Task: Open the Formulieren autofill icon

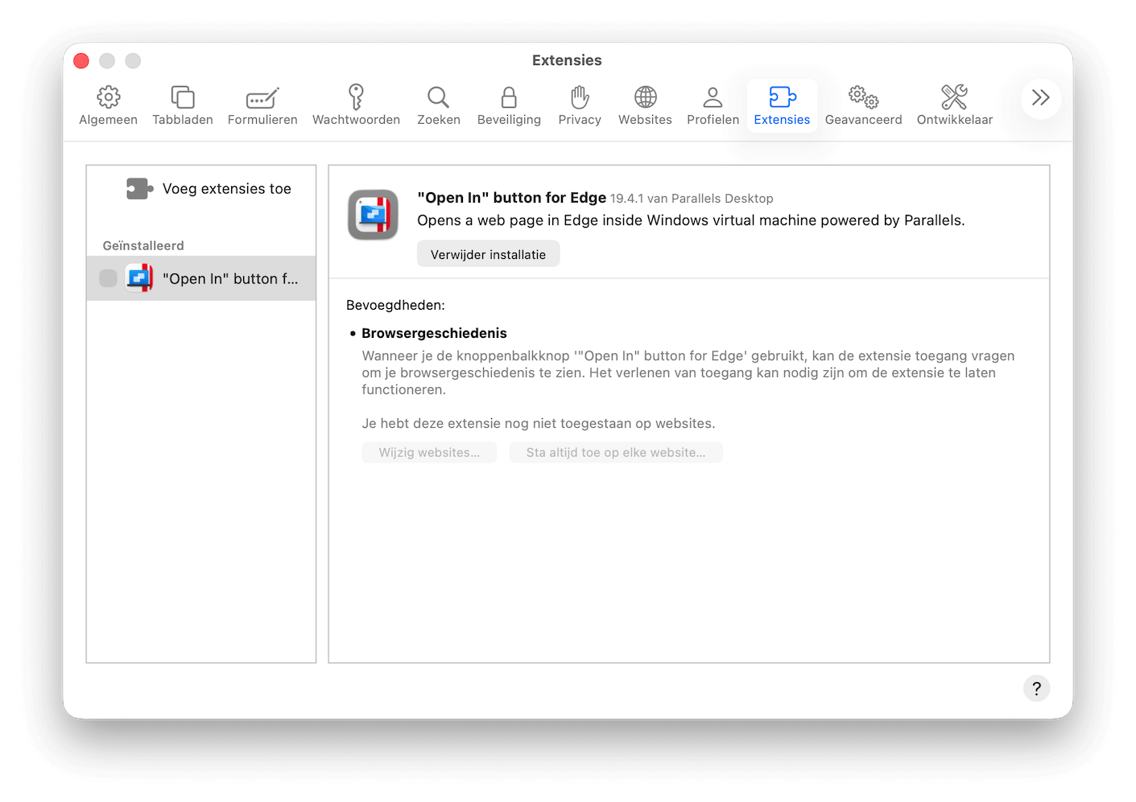Action: tap(262, 97)
